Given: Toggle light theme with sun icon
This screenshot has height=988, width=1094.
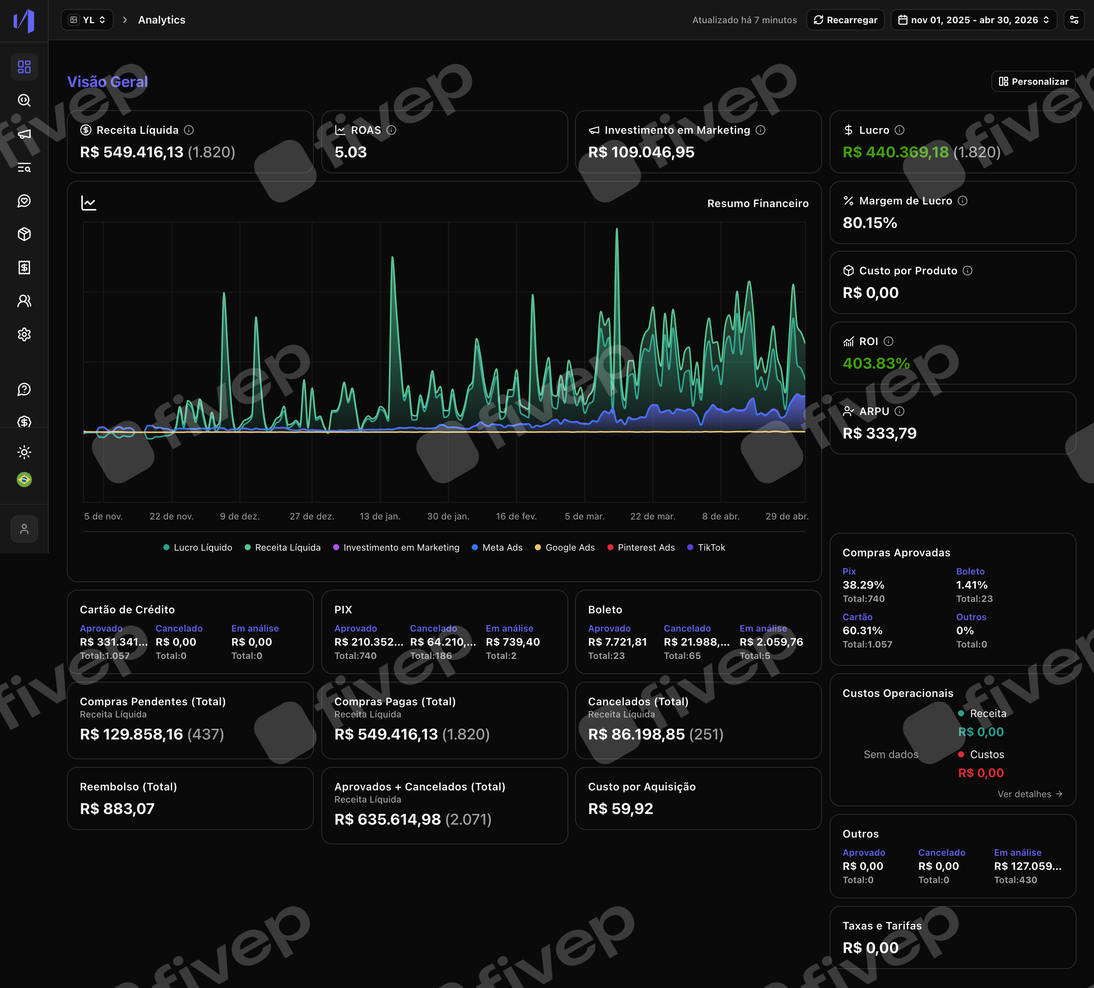Looking at the screenshot, I should click(x=24, y=452).
